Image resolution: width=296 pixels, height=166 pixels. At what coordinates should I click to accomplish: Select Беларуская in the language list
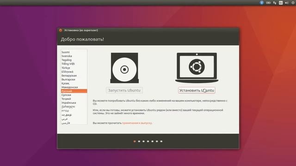coord(74,76)
